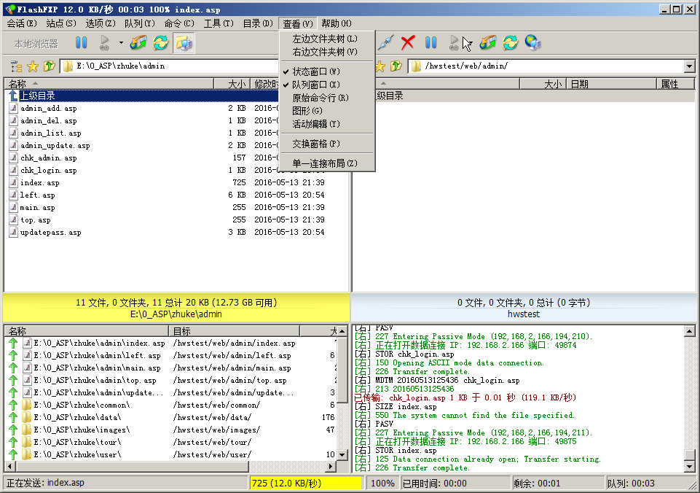
Task: Toggle 原始命令行(R) menu option
Action: [320, 98]
